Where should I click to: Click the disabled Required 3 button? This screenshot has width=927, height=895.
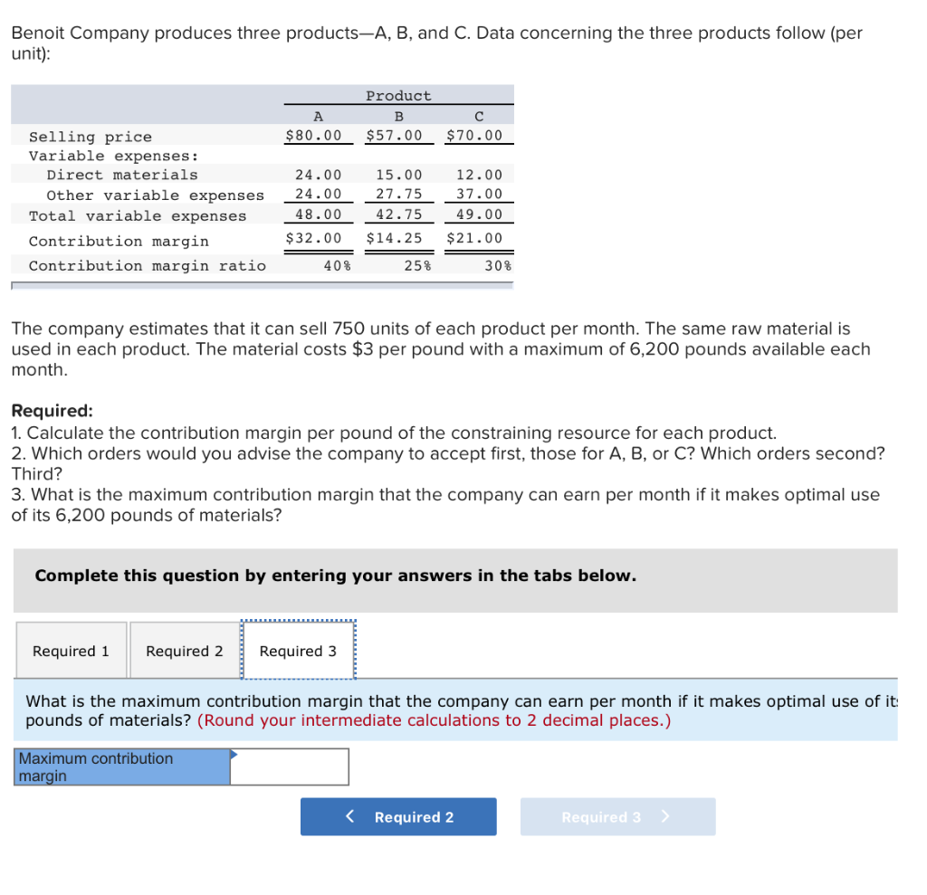(617, 816)
